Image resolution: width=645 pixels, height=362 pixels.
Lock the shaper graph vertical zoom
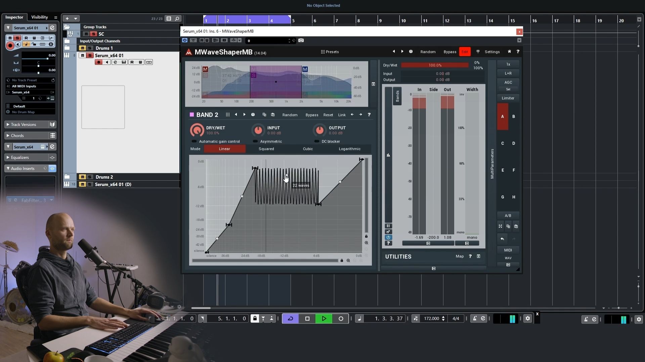click(366, 236)
